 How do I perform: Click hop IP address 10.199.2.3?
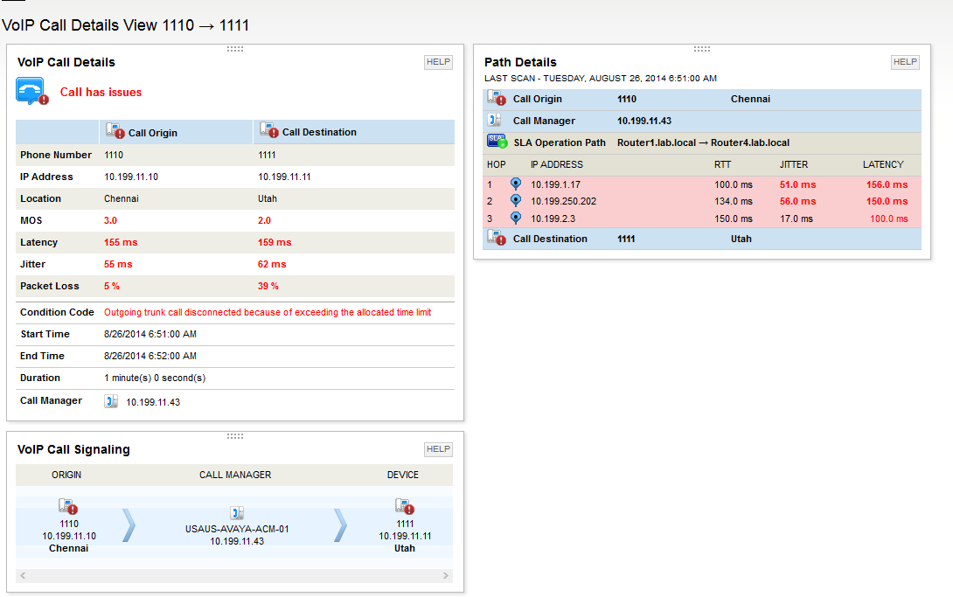(553, 219)
